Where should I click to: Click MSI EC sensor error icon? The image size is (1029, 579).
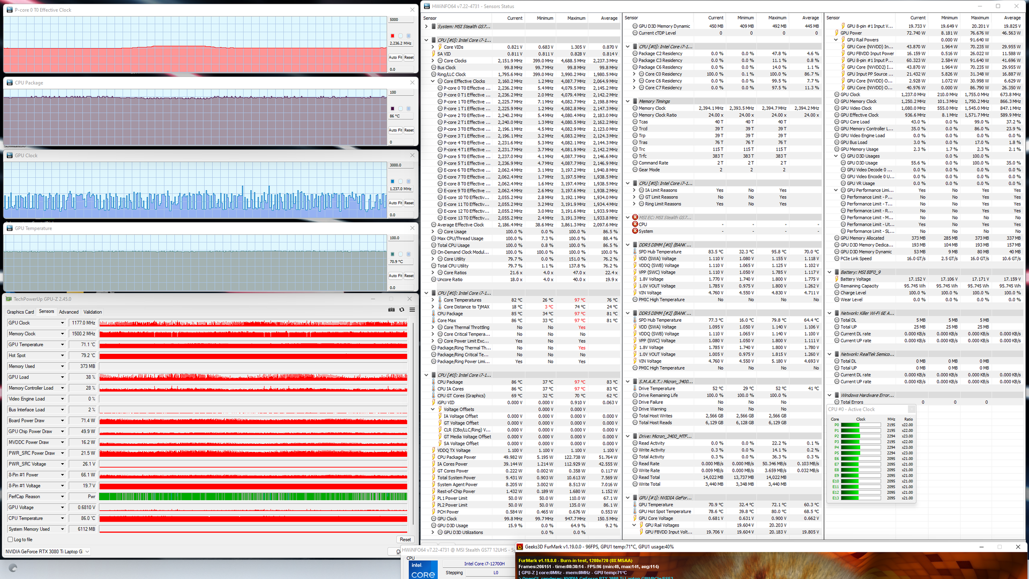635,218
